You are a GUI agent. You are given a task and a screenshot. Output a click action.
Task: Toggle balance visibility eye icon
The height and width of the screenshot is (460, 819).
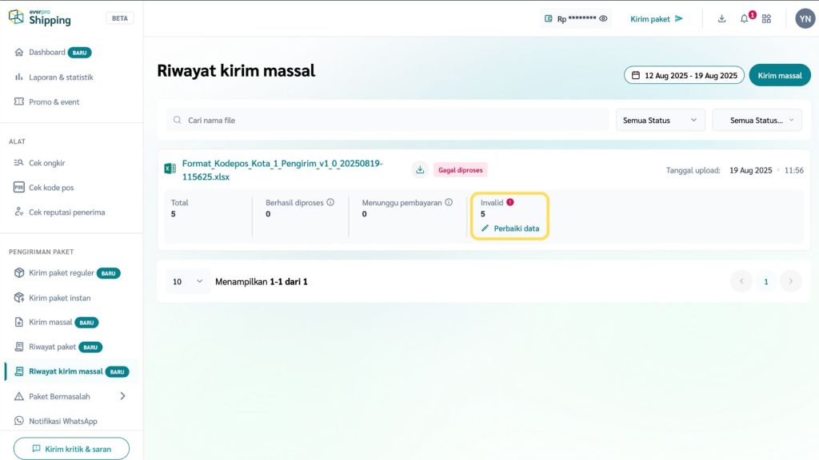pos(604,18)
